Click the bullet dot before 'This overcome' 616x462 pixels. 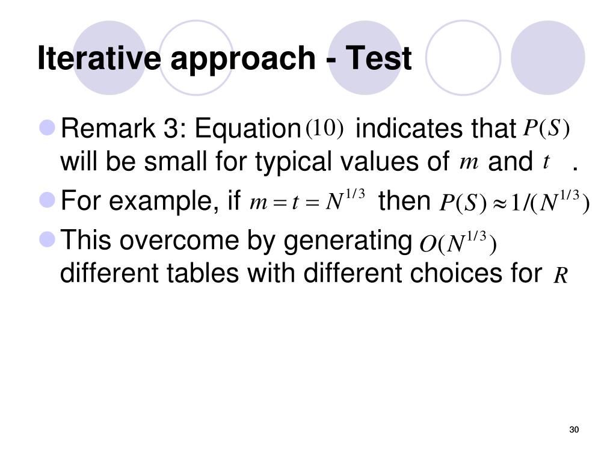coord(48,239)
